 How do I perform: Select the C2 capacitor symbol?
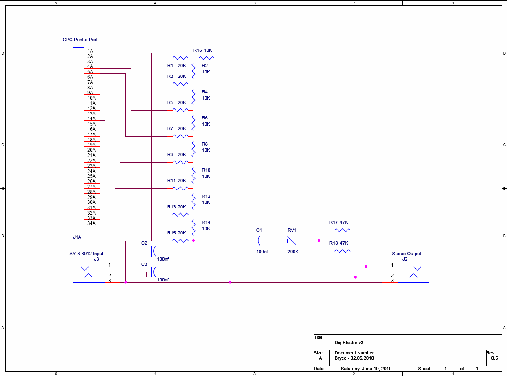(154, 251)
